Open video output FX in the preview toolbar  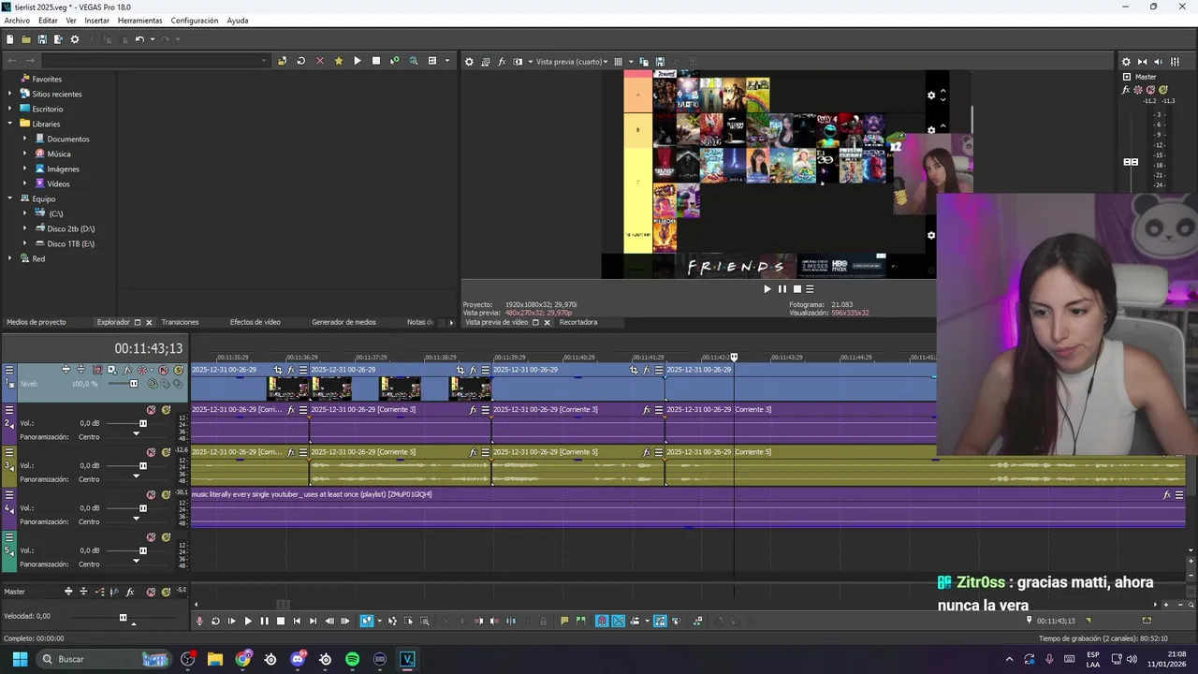click(x=502, y=62)
